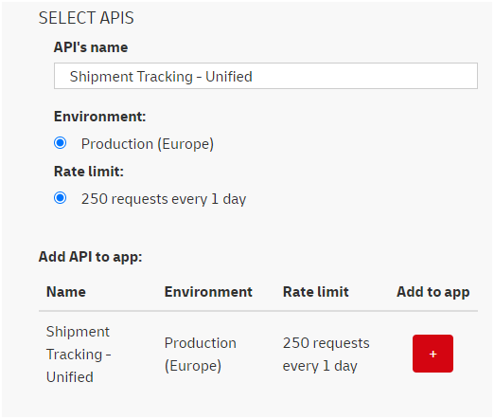494x419 pixels.
Task: Click the API's name field label
Action: (x=91, y=47)
